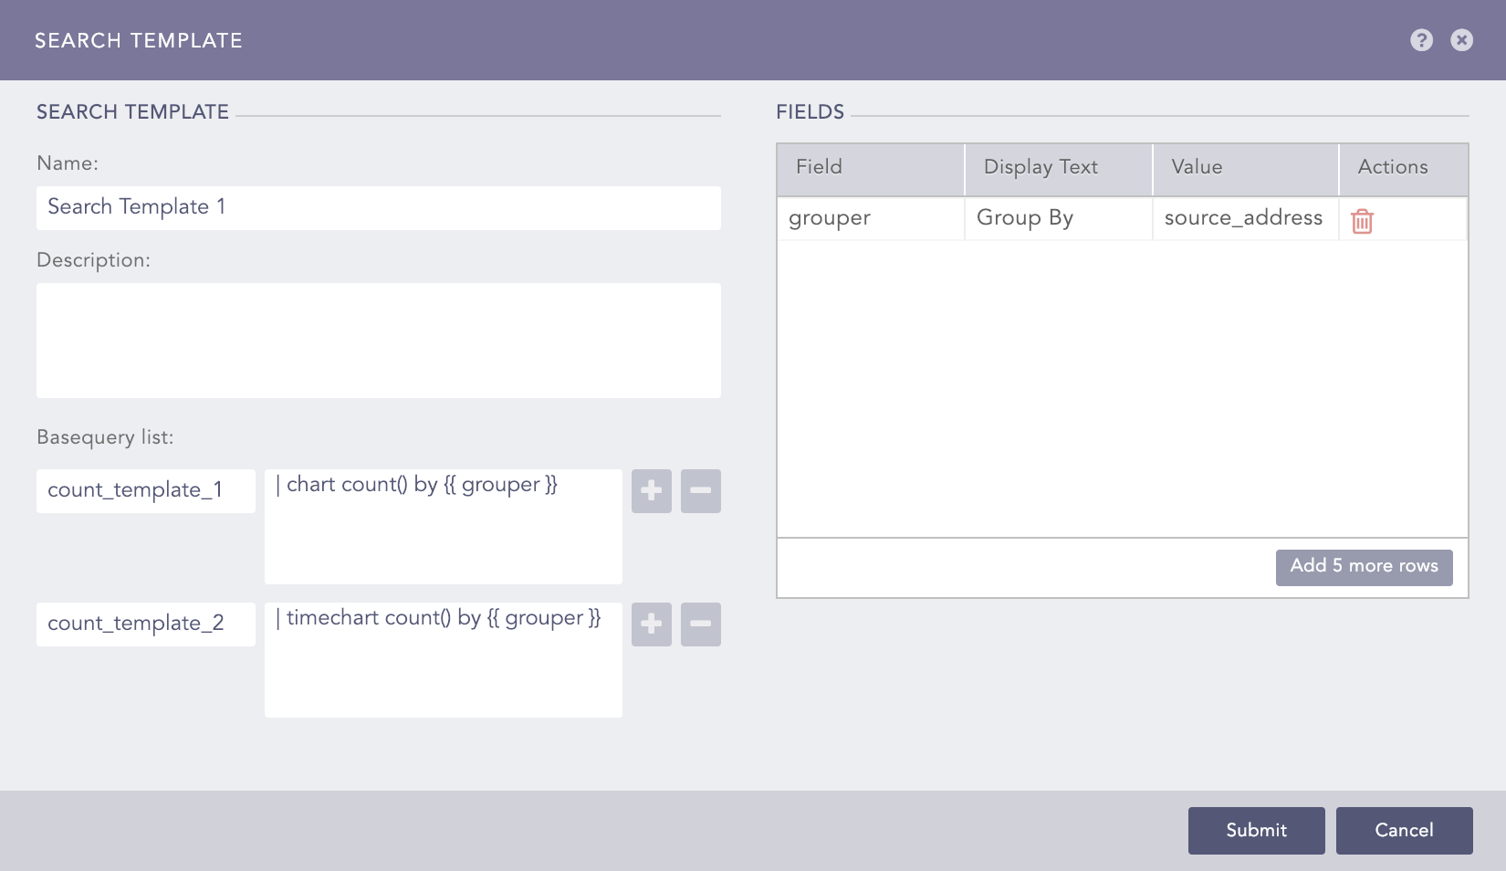
Task: Edit the count_template_2 name field
Action: pos(145,624)
